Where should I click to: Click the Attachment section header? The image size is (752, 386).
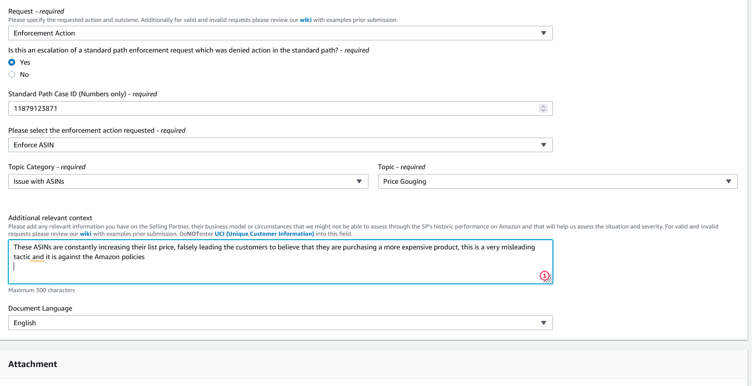point(33,364)
